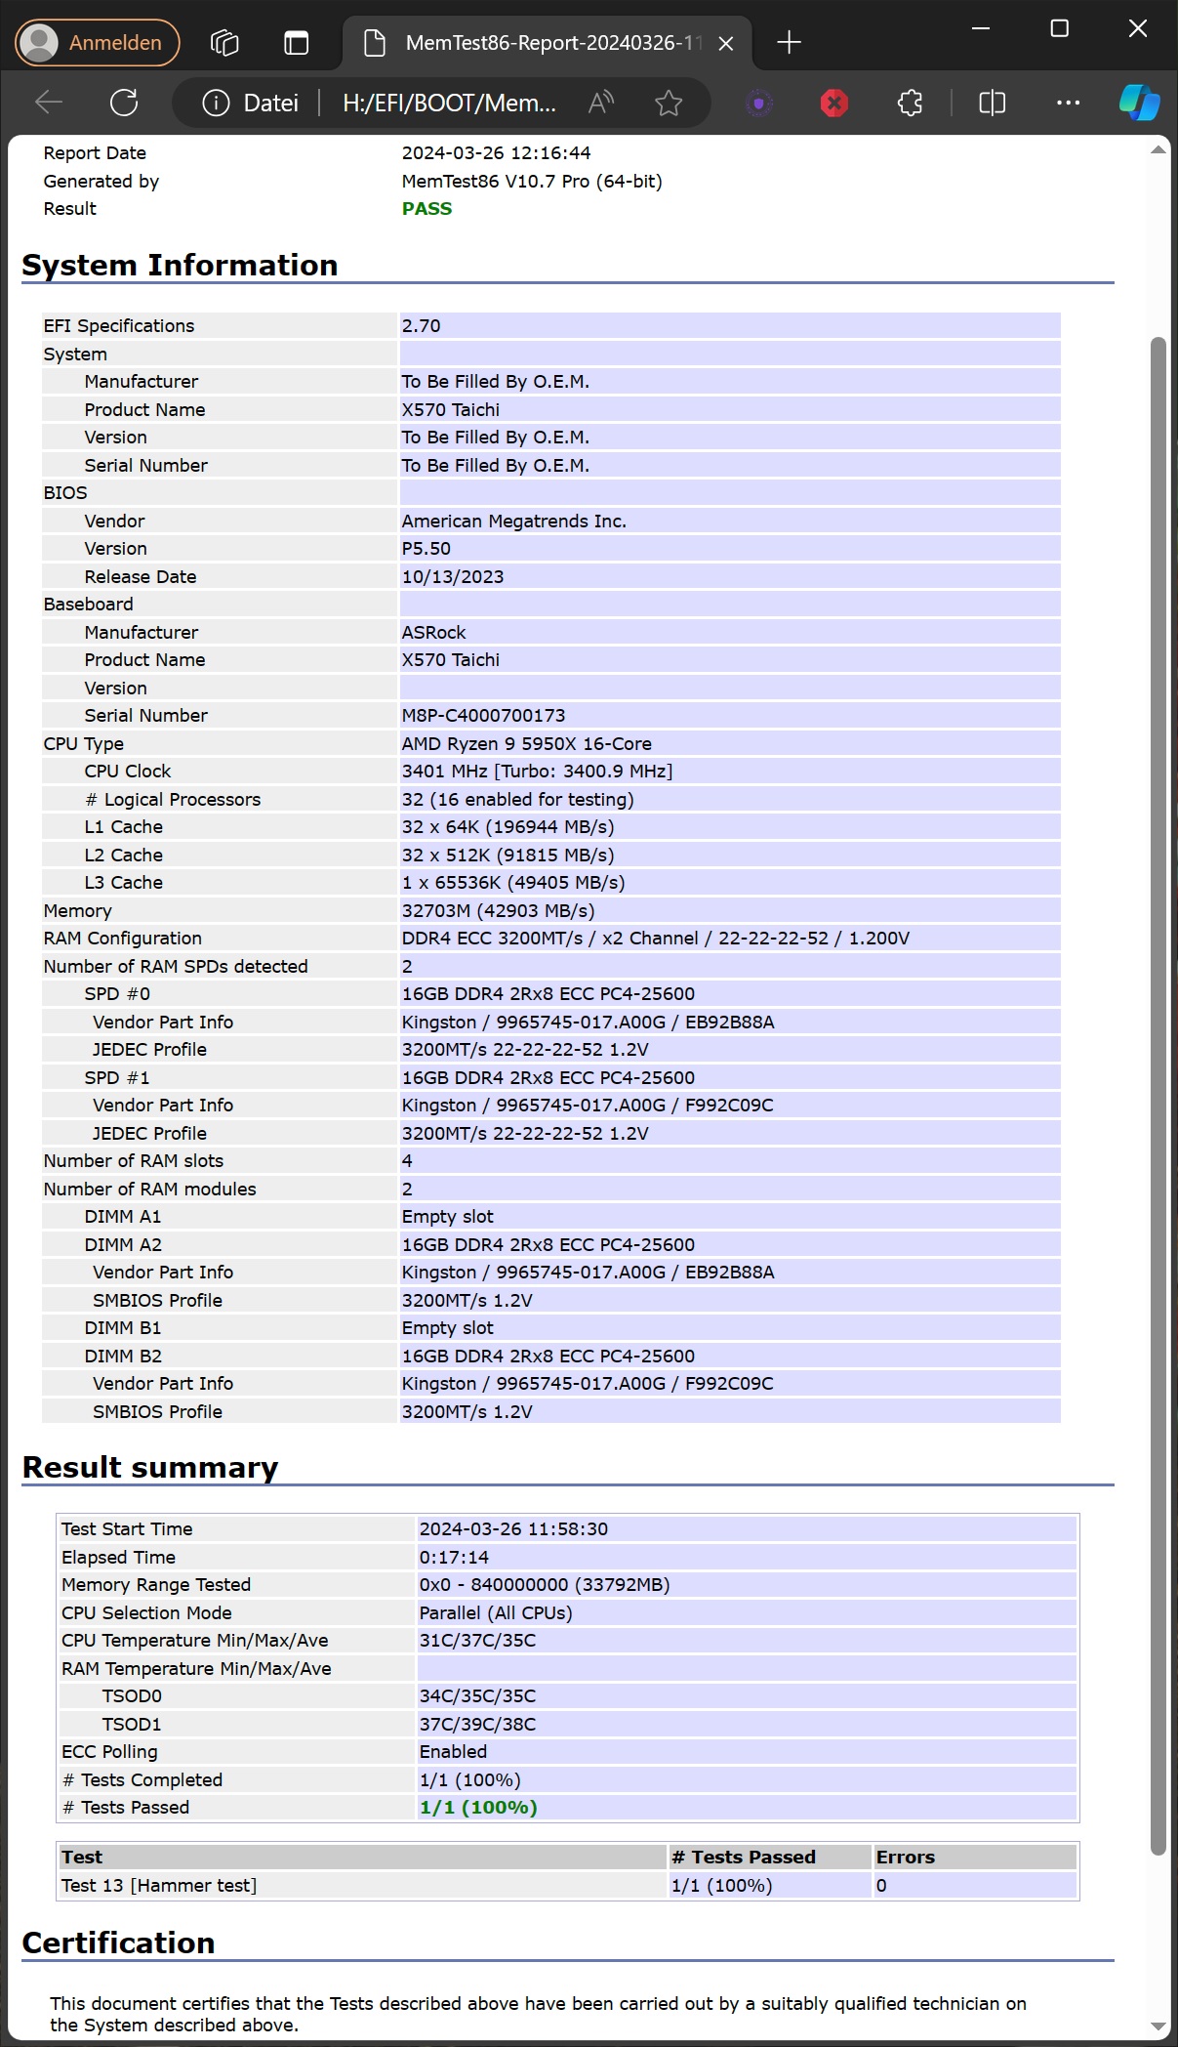Click CPU temperature 31C/37C/35C
The width and height of the screenshot is (1178, 2047).
[477, 1641]
